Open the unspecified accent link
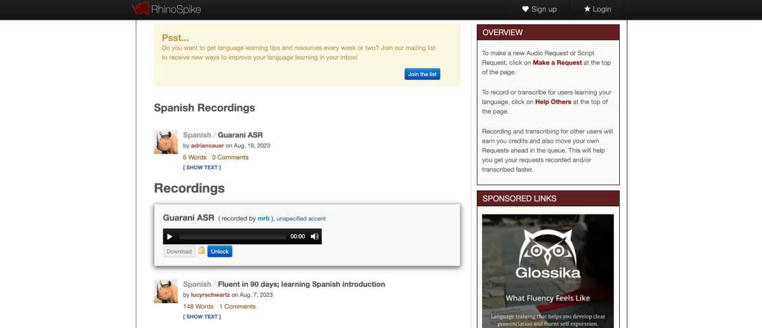 [x=301, y=218]
